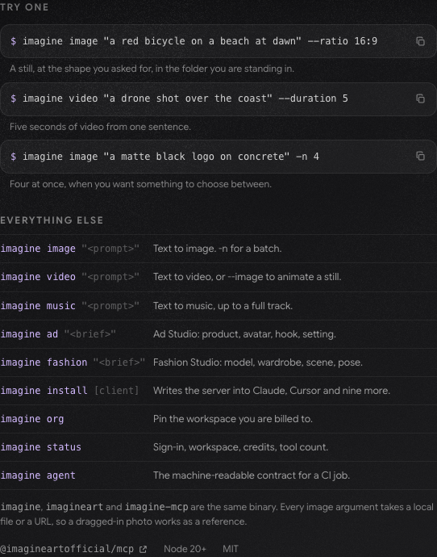Image resolution: width=437 pixels, height=557 pixels.
Task: Click 'A still, at the shape you asked for' caption
Action: 152,69
